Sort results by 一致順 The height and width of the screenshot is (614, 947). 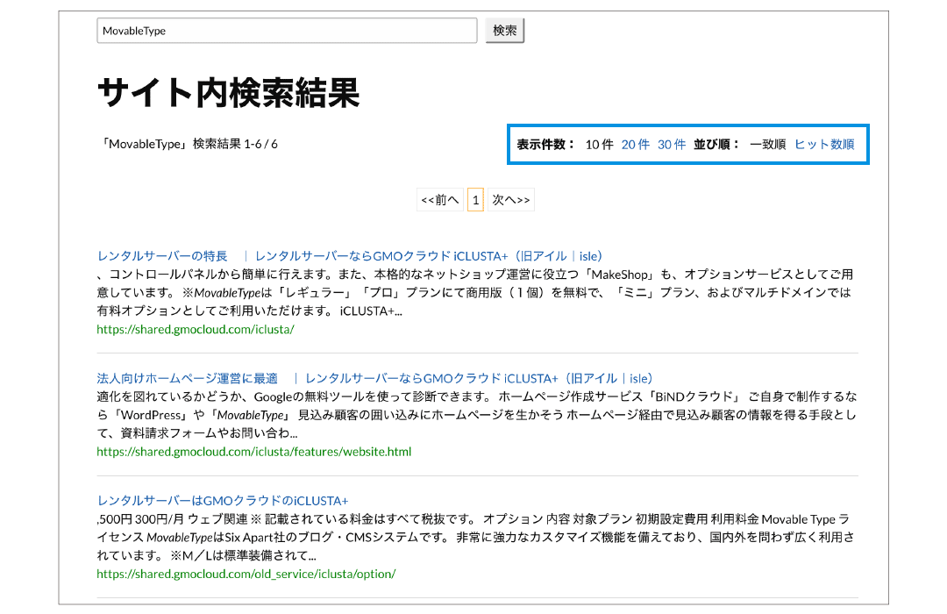[x=767, y=145]
